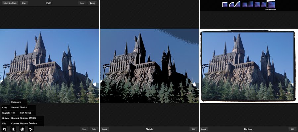Click Cancel at the top of the Edit screen

tap(92, 3)
